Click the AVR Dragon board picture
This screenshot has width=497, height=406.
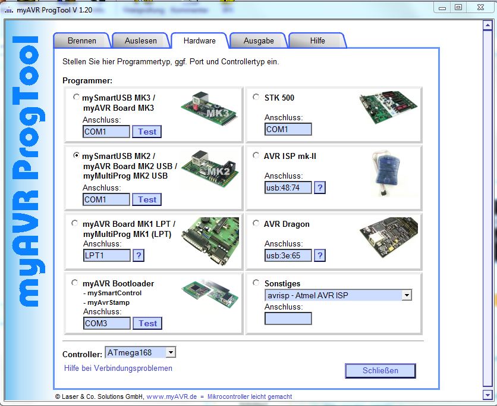pos(389,238)
